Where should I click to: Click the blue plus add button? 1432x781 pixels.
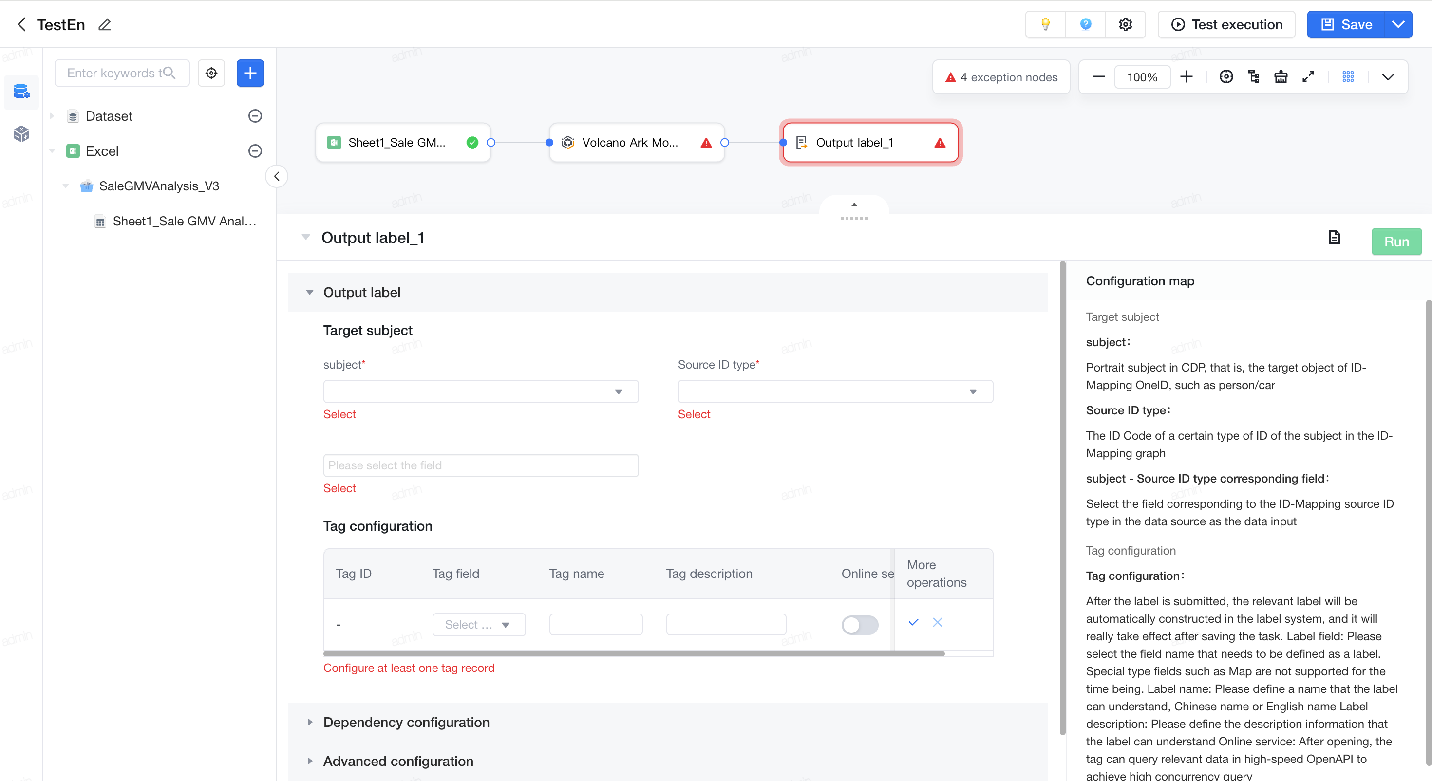(x=250, y=73)
